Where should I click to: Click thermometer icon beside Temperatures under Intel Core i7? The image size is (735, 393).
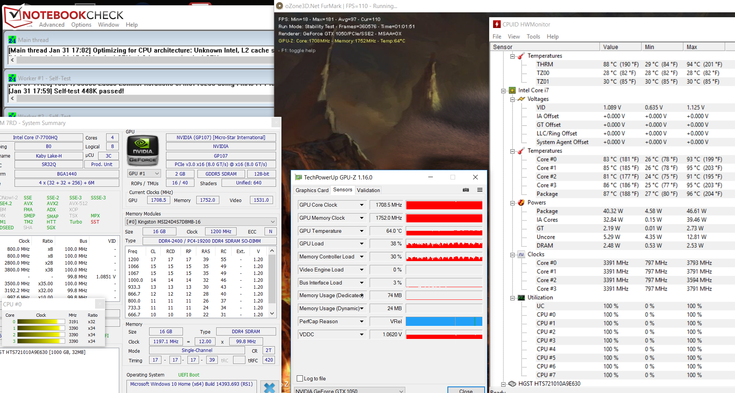521,151
